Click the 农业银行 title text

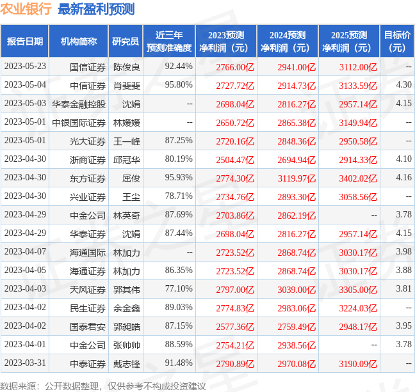click(x=26, y=9)
